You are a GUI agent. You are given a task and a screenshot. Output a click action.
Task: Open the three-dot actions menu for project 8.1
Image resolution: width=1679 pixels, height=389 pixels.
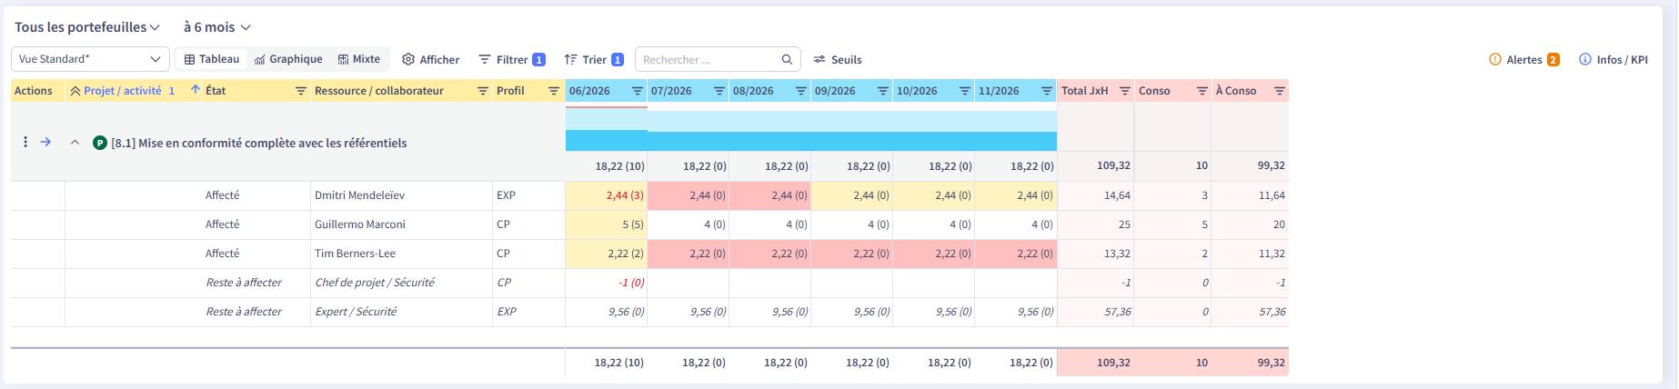pos(25,142)
